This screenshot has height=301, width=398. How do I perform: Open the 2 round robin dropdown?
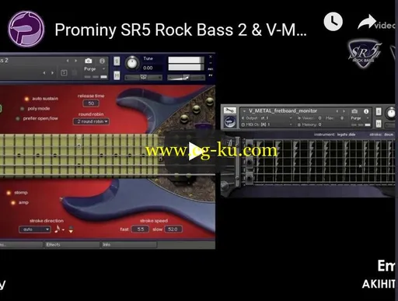(91, 121)
